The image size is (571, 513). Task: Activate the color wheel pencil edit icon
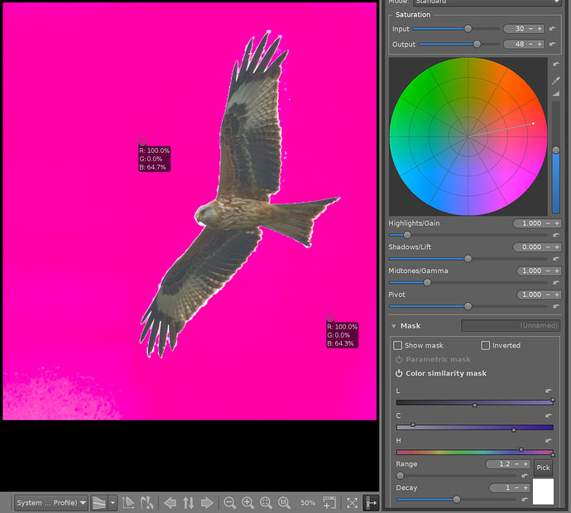(556, 80)
